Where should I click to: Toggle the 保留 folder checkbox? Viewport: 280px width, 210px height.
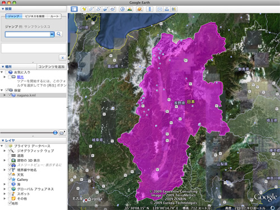tap(7, 90)
